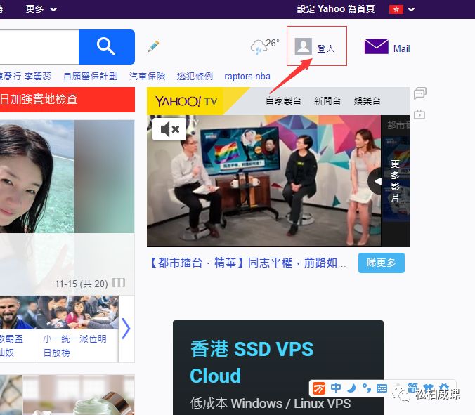Click the comments bubble icon beside video
Image resolution: width=475 pixels, height=415 pixels.
tap(419, 93)
